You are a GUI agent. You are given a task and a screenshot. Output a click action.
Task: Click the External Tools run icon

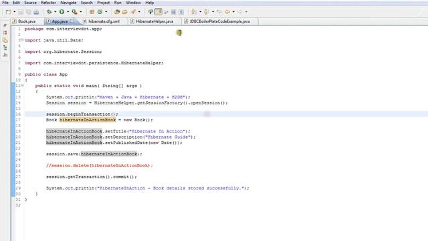point(74,12)
